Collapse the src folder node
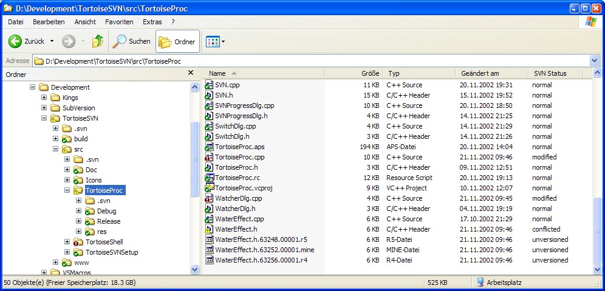Viewport: 605px width, 291px height. (x=55, y=149)
